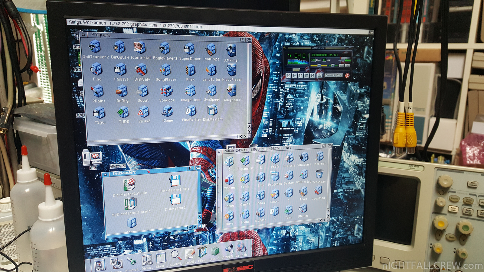Select the Trashcan in Wb39 window
The height and width of the screenshot is (272, 484).
(319, 174)
